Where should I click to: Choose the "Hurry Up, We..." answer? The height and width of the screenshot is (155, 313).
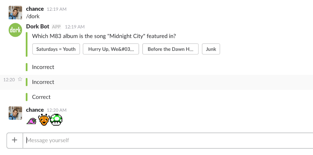click(111, 49)
